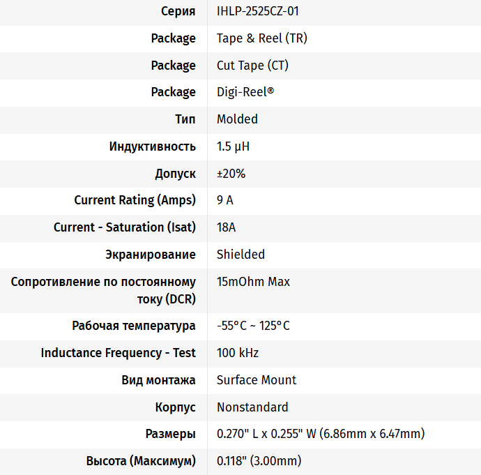481x475 pixels.
Task: Click the ±20% tolerance value
Action: 231,174
